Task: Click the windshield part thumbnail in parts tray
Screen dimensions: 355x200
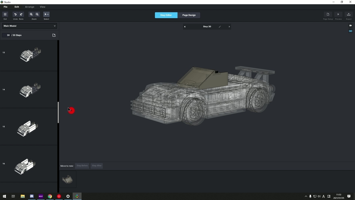Action: pos(68,179)
